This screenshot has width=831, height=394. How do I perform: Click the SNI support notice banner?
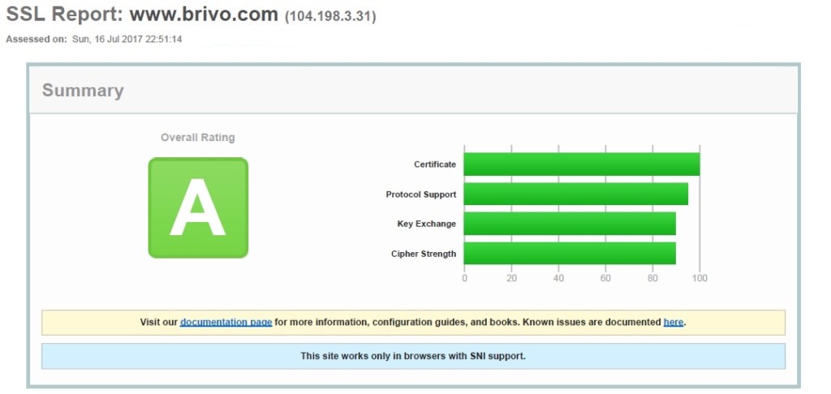point(413,355)
